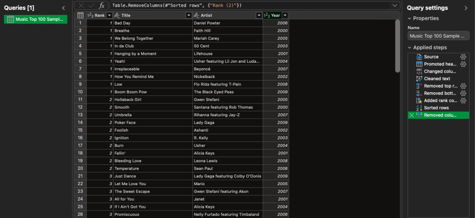Viewport: 475px width, 218px height.
Task: Expand the formula bar with chevron
Action: coord(395,5)
